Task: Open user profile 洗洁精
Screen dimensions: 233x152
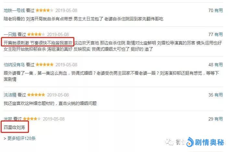Action: pos(10,95)
